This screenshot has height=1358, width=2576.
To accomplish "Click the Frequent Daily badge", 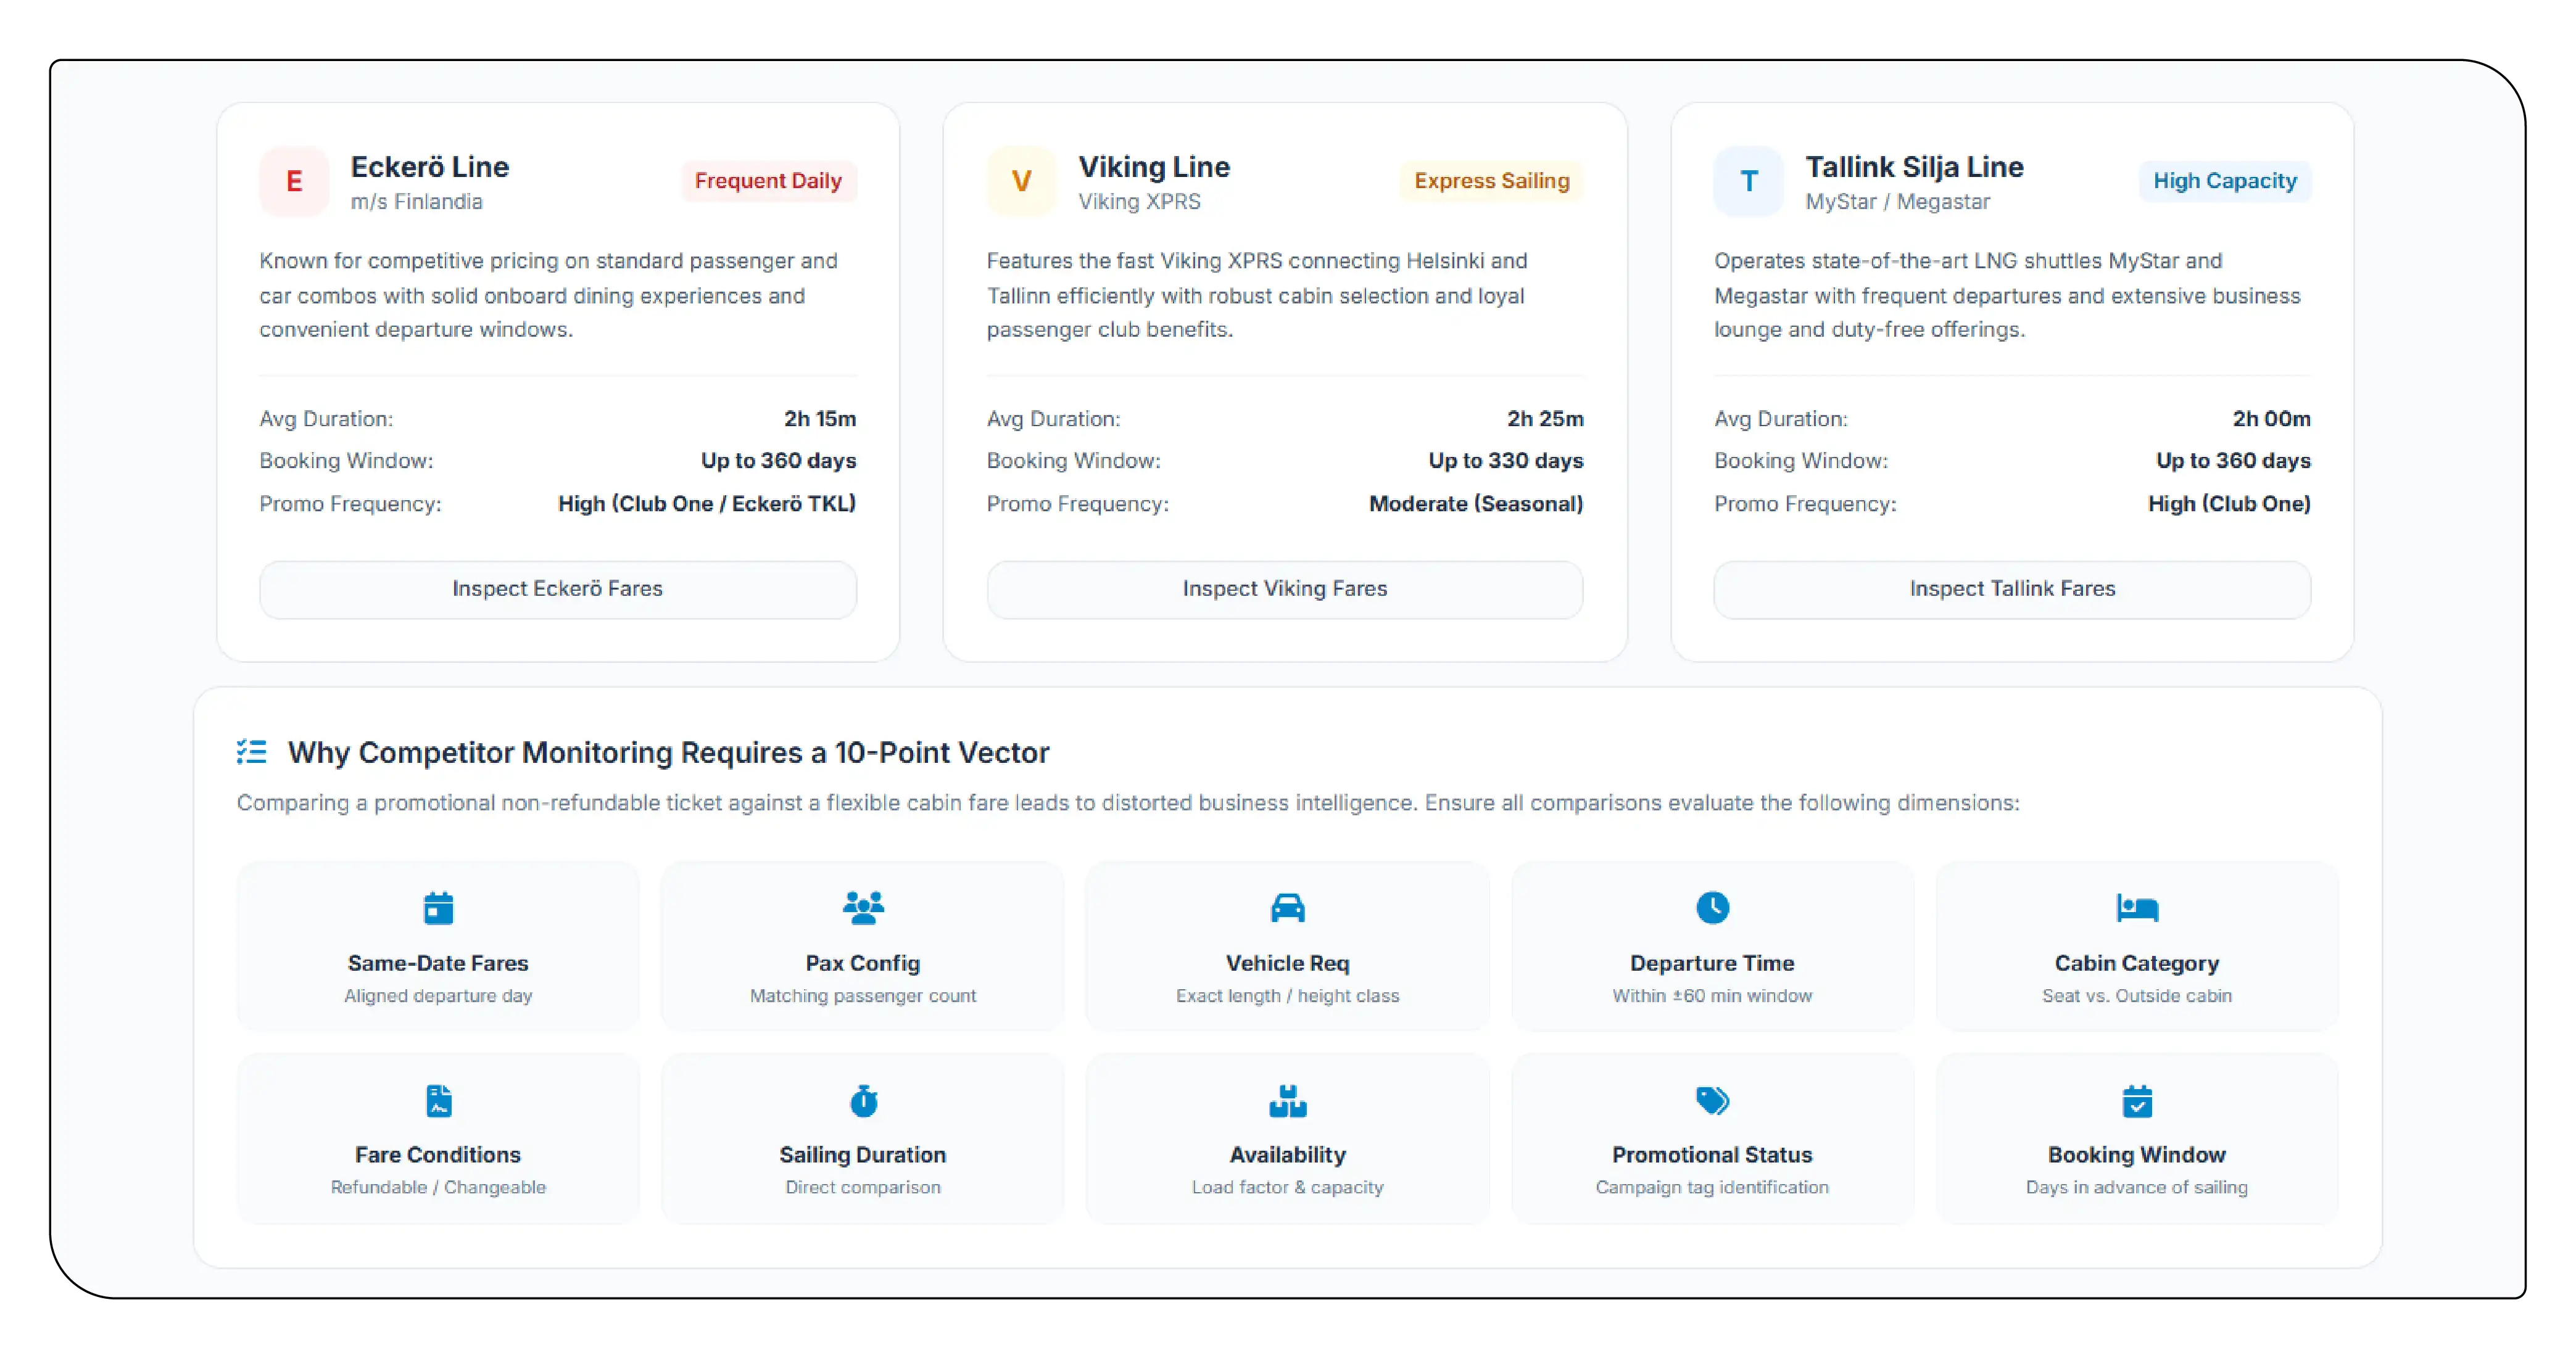I will 768,181.
